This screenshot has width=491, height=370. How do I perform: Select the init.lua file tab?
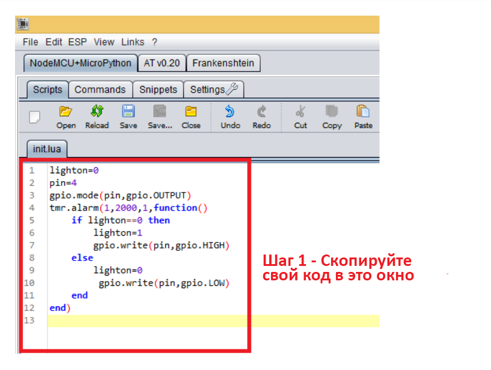[x=47, y=149]
